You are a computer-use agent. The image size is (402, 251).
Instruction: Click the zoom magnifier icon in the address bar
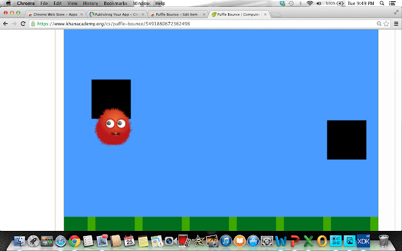[379, 24]
